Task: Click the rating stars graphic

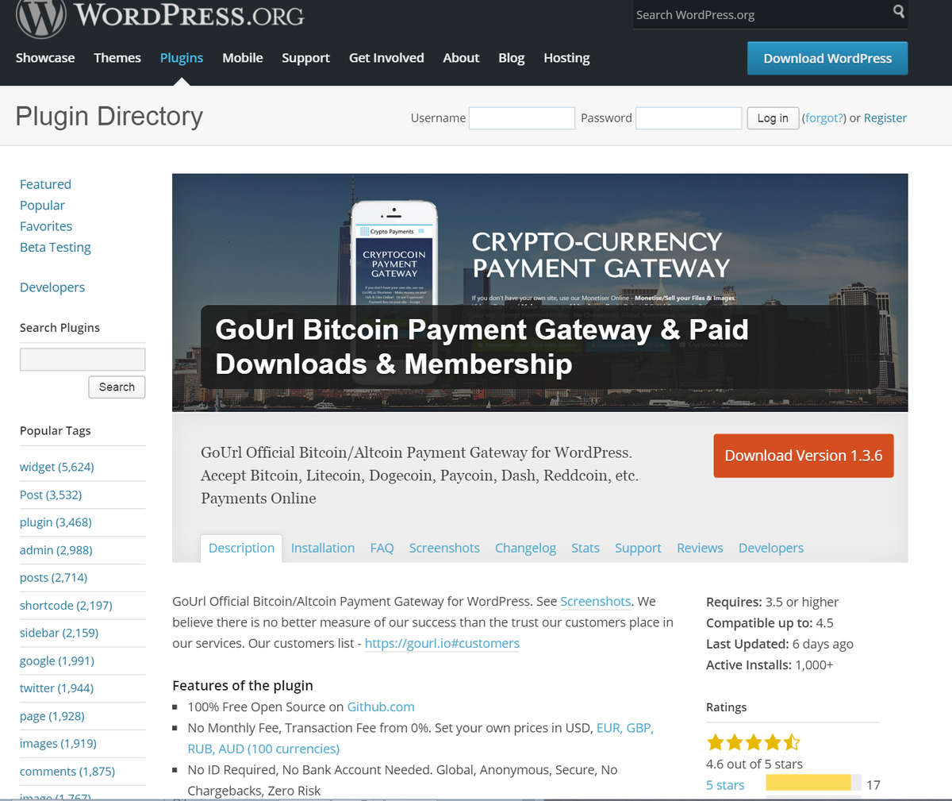Action: (753, 742)
